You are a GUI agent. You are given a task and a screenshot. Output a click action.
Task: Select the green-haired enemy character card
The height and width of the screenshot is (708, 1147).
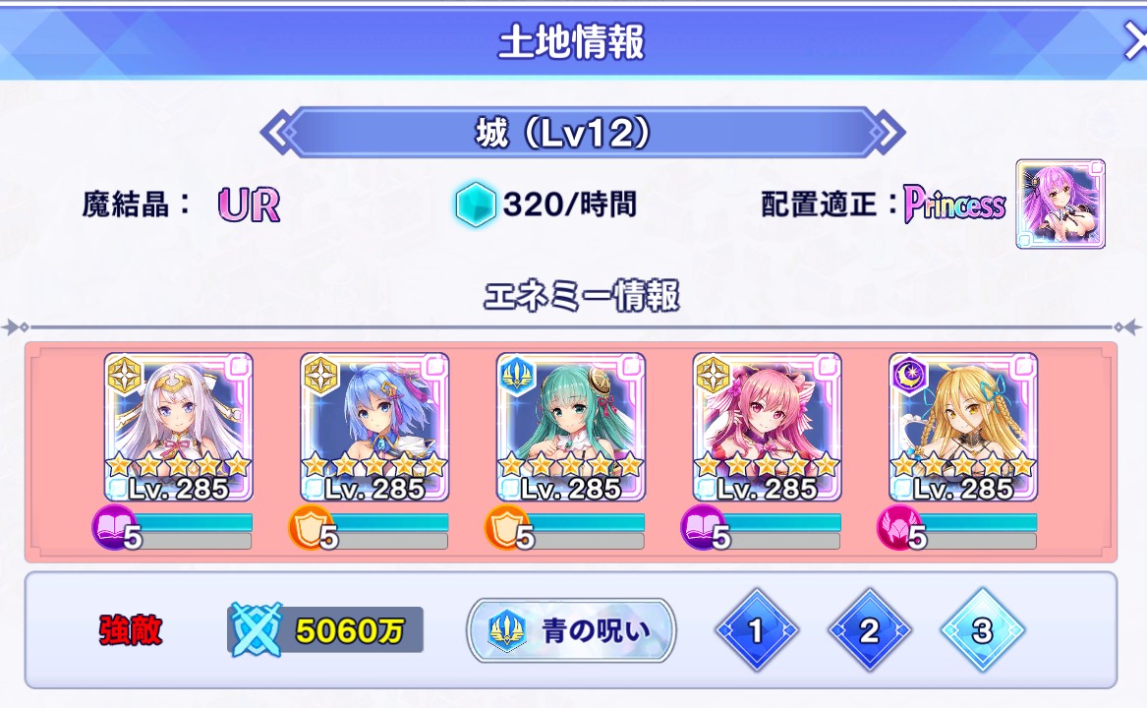(x=571, y=427)
